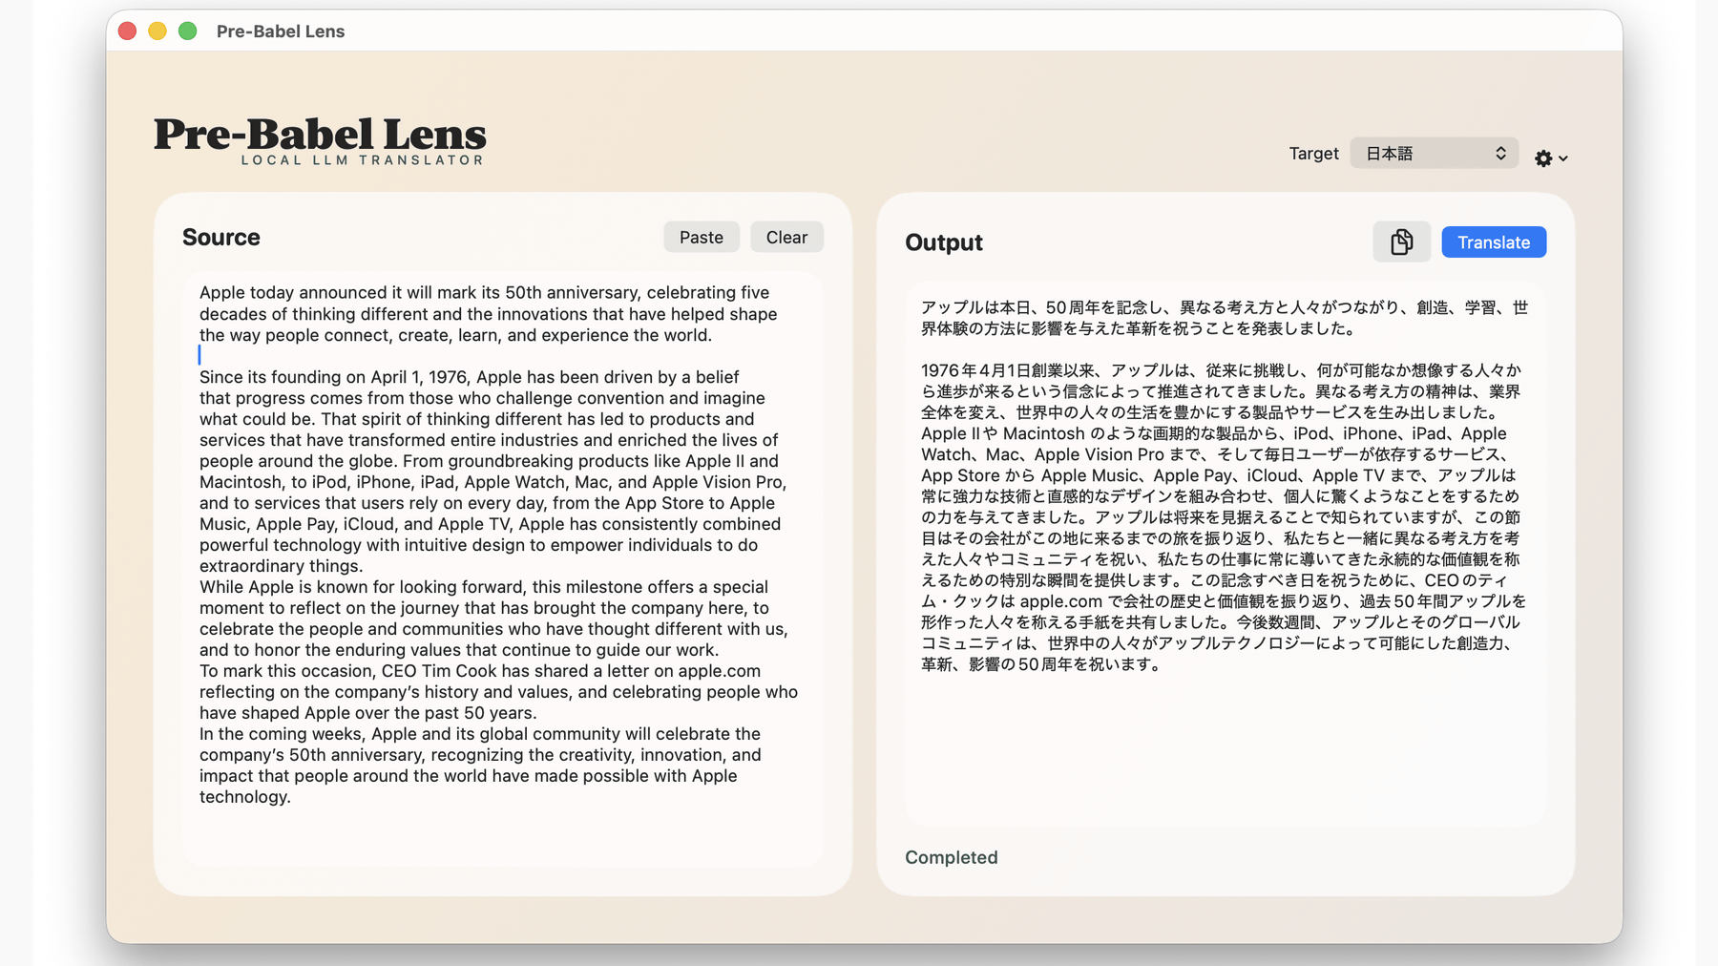Click the first Japanese paragraph in Output

[1224, 318]
